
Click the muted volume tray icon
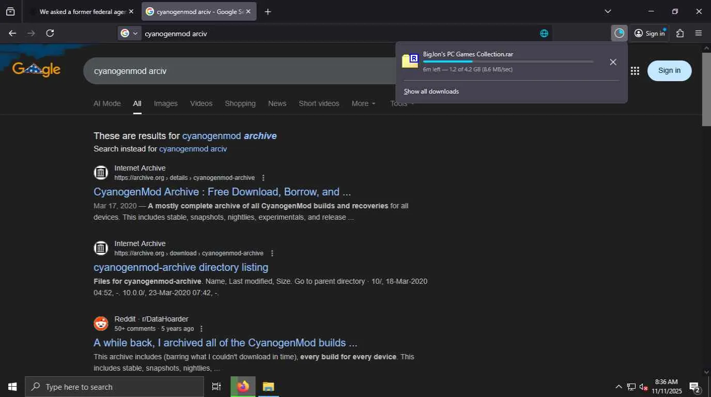[644, 387]
